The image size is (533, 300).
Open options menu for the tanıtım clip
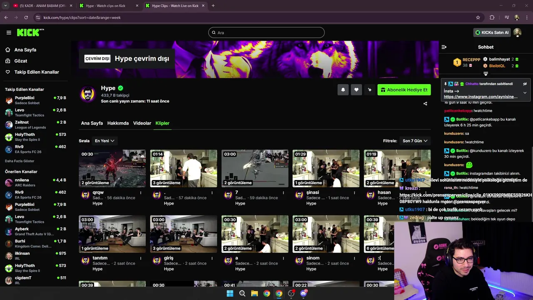pyautogui.click(x=141, y=258)
